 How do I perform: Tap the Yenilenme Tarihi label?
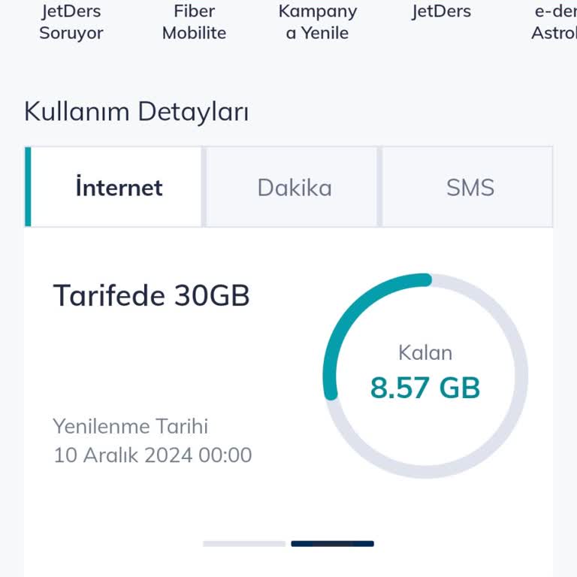tap(130, 427)
